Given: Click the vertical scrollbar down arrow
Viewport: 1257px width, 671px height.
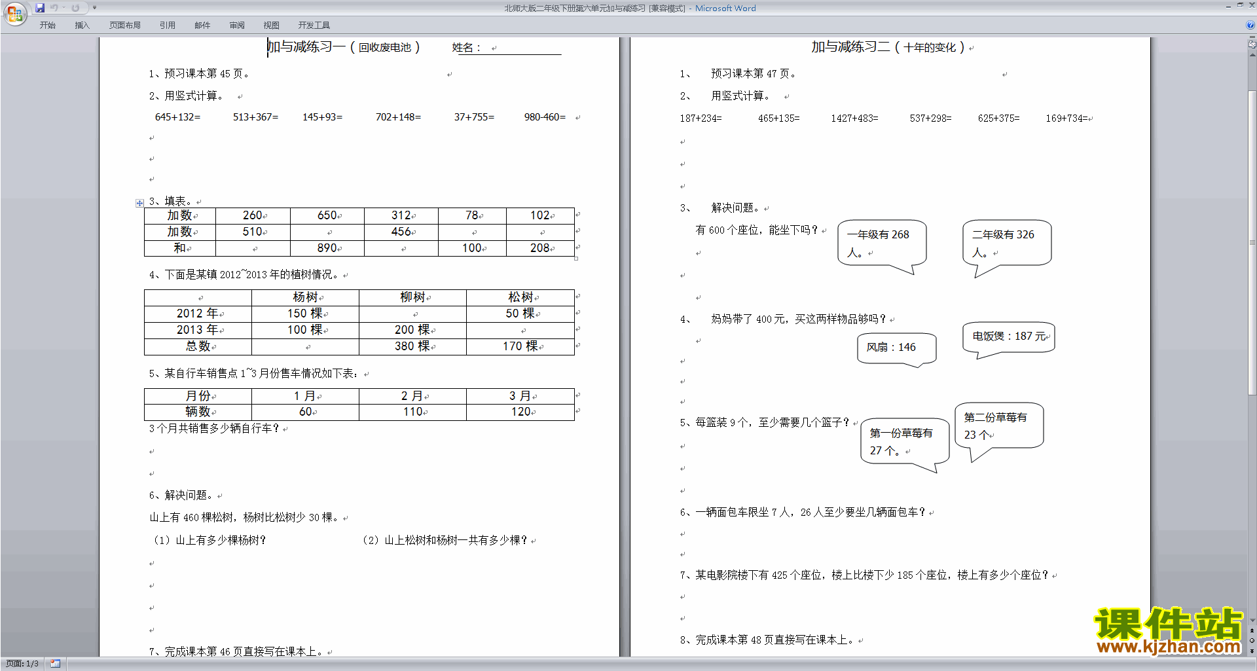Looking at the screenshot, I should (x=1252, y=621).
